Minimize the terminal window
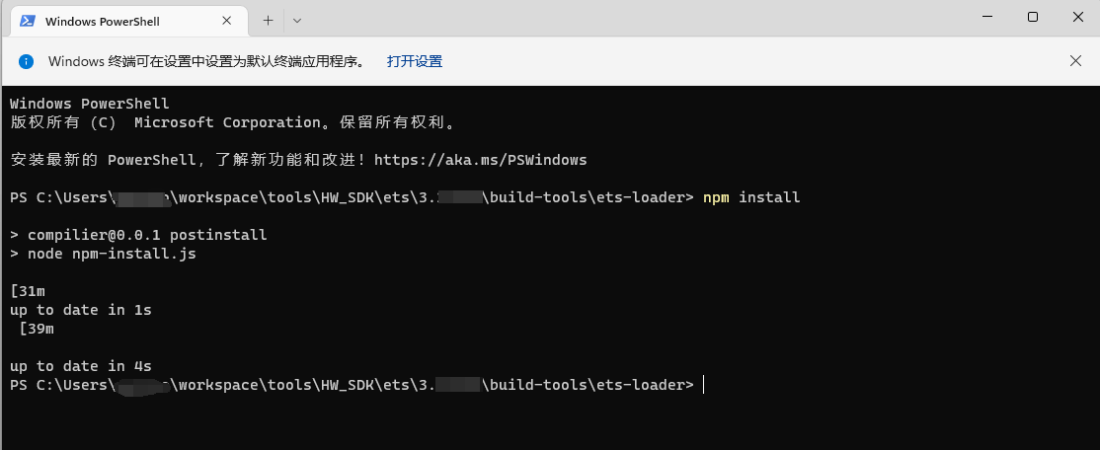Image resolution: width=1100 pixels, height=450 pixels. click(986, 17)
